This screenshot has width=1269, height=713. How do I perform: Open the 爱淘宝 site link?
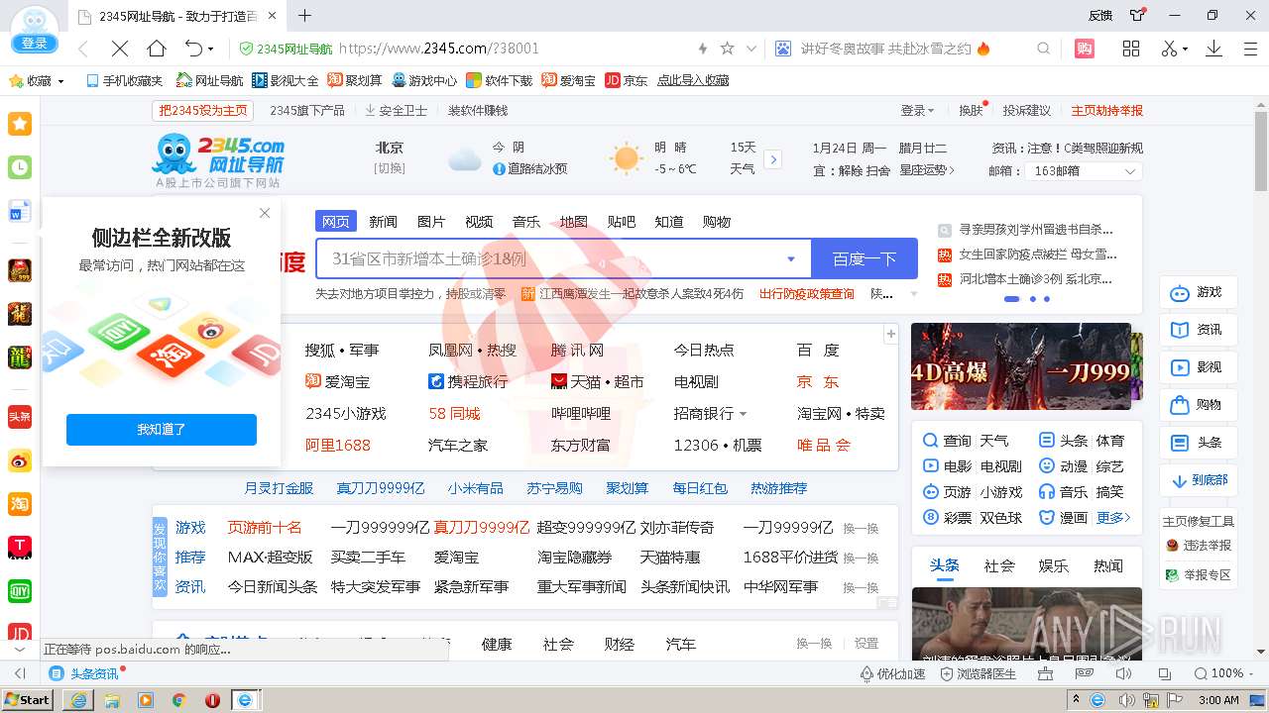[x=338, y=381]
